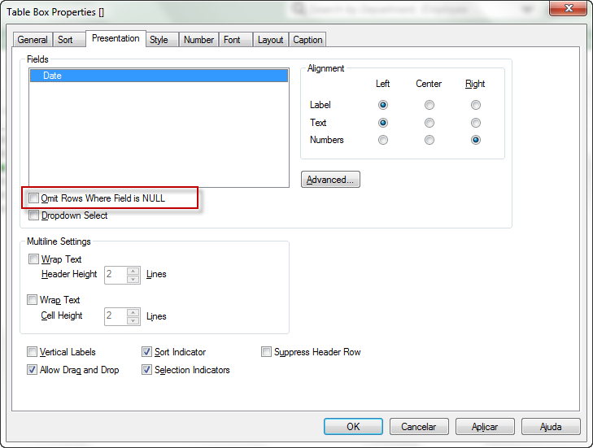Increase Header Height with up arrow
Screen dimensions: 593x448
point(133,271)
